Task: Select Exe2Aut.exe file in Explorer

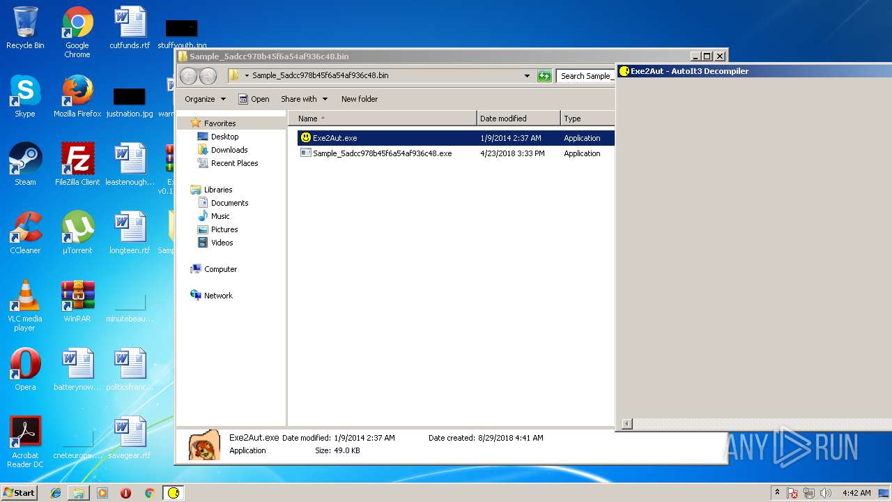Action: pos(456,138)
